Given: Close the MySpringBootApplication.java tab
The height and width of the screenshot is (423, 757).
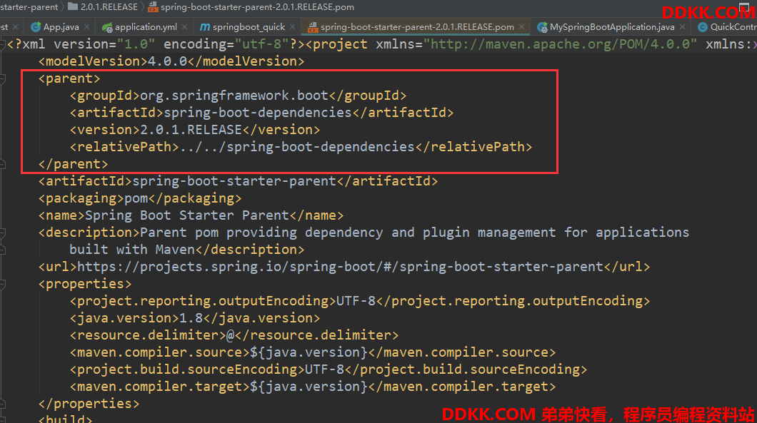Looking at the screenshot, I should coord(682,27).
